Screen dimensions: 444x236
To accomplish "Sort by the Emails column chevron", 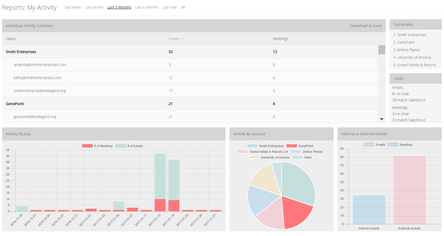I will point(182,39).
